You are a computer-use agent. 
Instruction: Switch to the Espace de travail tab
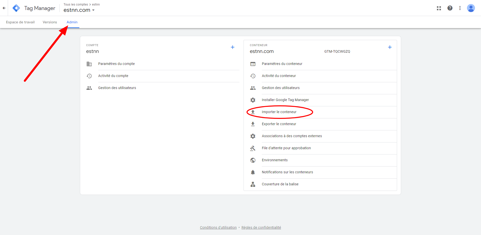point(20,22)
